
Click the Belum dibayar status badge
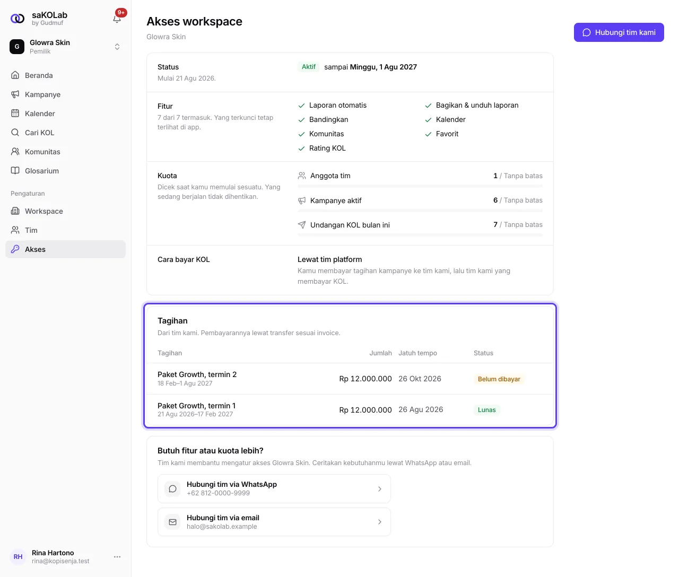pos(499,379)
